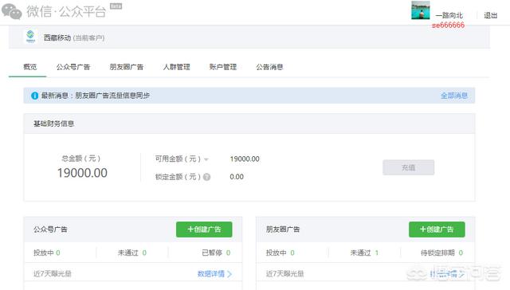Image resolution: width=510 pixels, height=290 pixels.
Task: Click the 投放中 count in 朋友圈广告
Action: click(x=292, y=253)
